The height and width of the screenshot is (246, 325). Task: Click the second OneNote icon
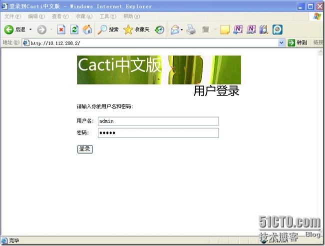(x=251, y=29)
